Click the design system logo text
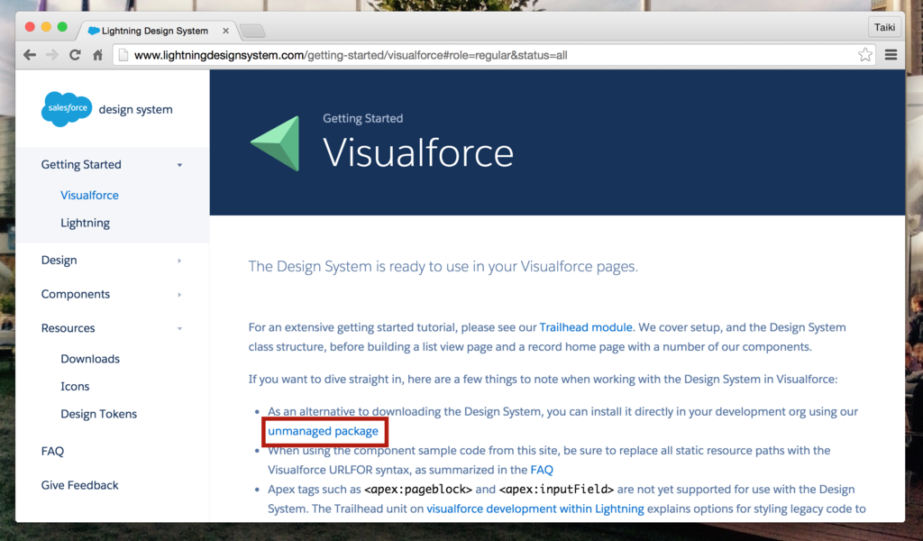Image resolution: width=923 pixels, height=541 pixels. (135, 109)
